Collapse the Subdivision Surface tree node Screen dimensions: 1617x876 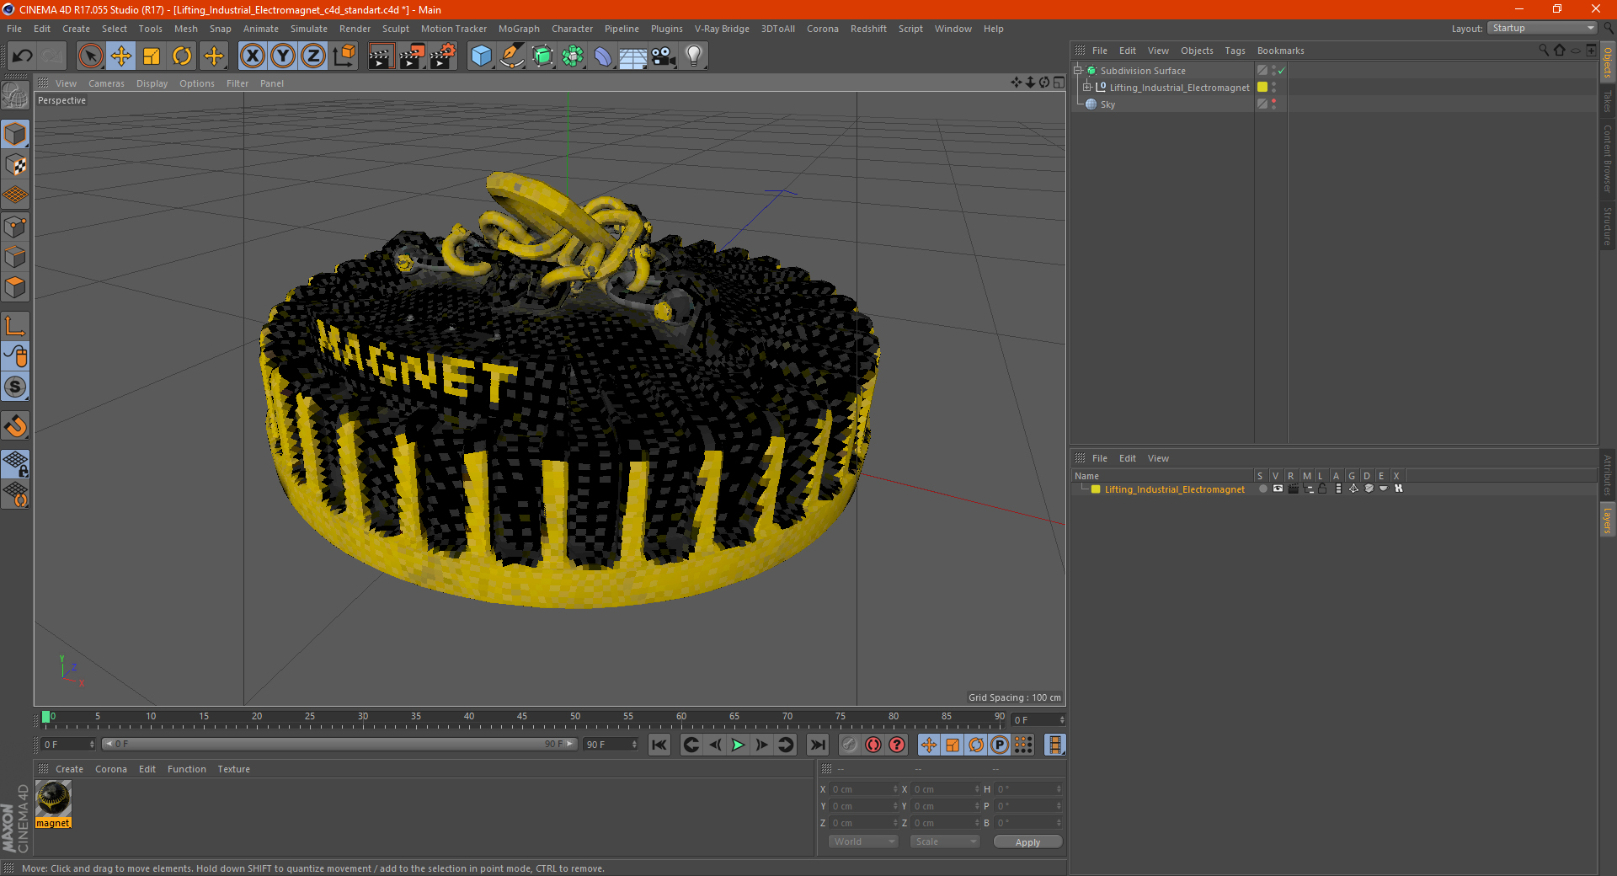[1078, 71]
